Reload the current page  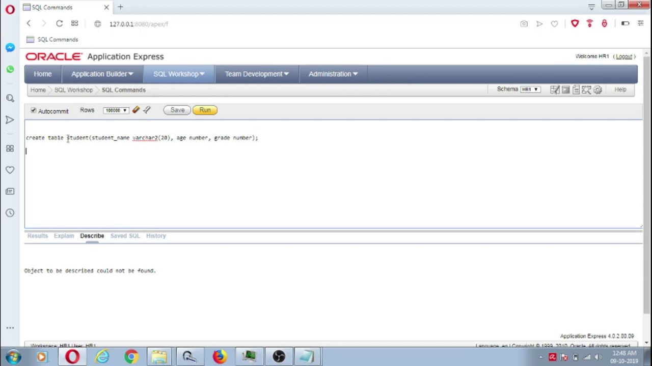point(59,23)
